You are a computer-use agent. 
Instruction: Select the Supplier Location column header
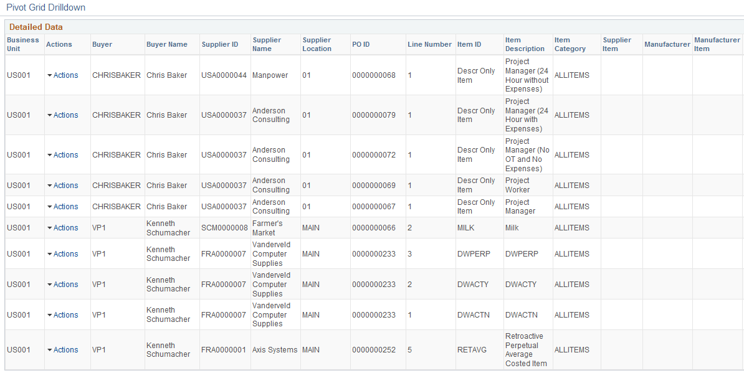[x=318, y=44]
